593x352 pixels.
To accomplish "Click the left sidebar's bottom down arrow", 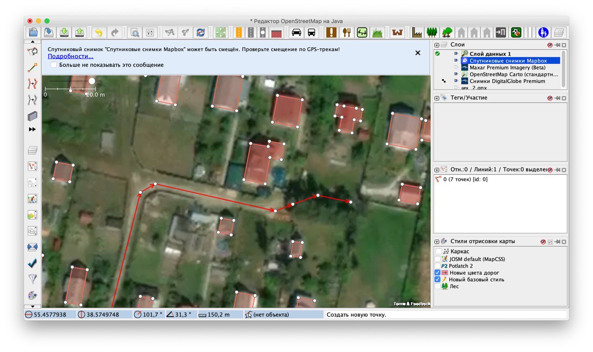I will [x=32, y=306].
